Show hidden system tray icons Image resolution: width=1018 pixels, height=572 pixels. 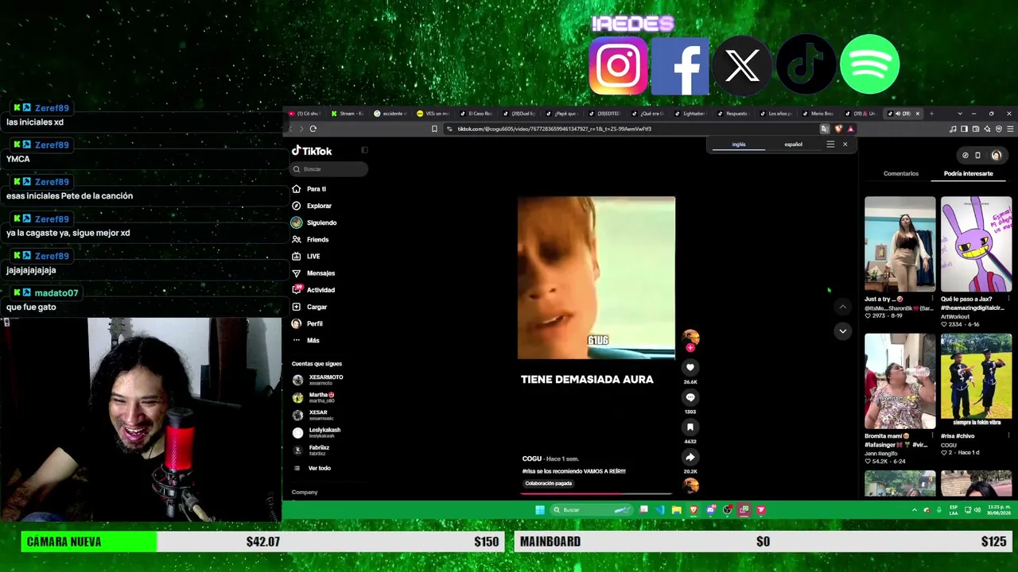[x=915, y=510]
